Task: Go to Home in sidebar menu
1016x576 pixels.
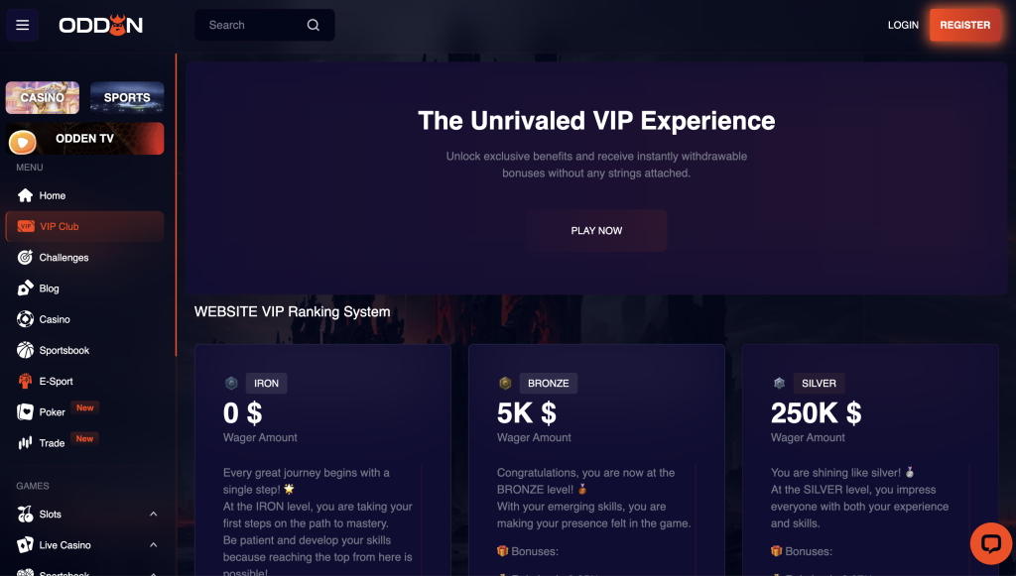Action: (x=53, y=195)
